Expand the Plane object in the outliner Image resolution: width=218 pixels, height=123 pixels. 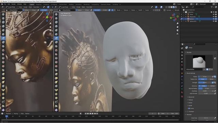point(186,14)
